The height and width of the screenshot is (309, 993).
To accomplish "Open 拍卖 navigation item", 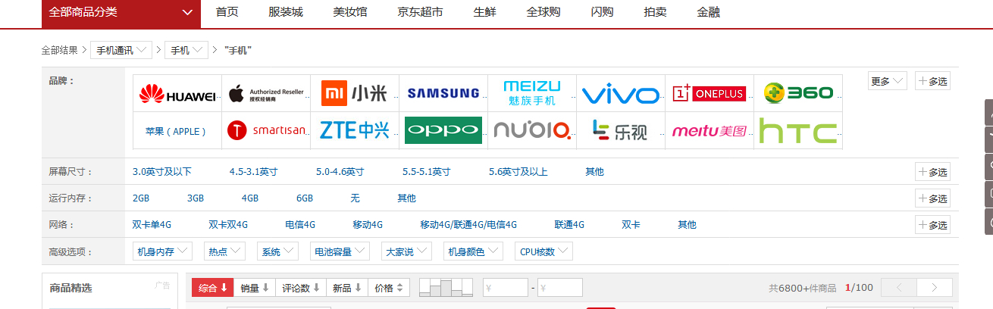I will click(655, 12).
